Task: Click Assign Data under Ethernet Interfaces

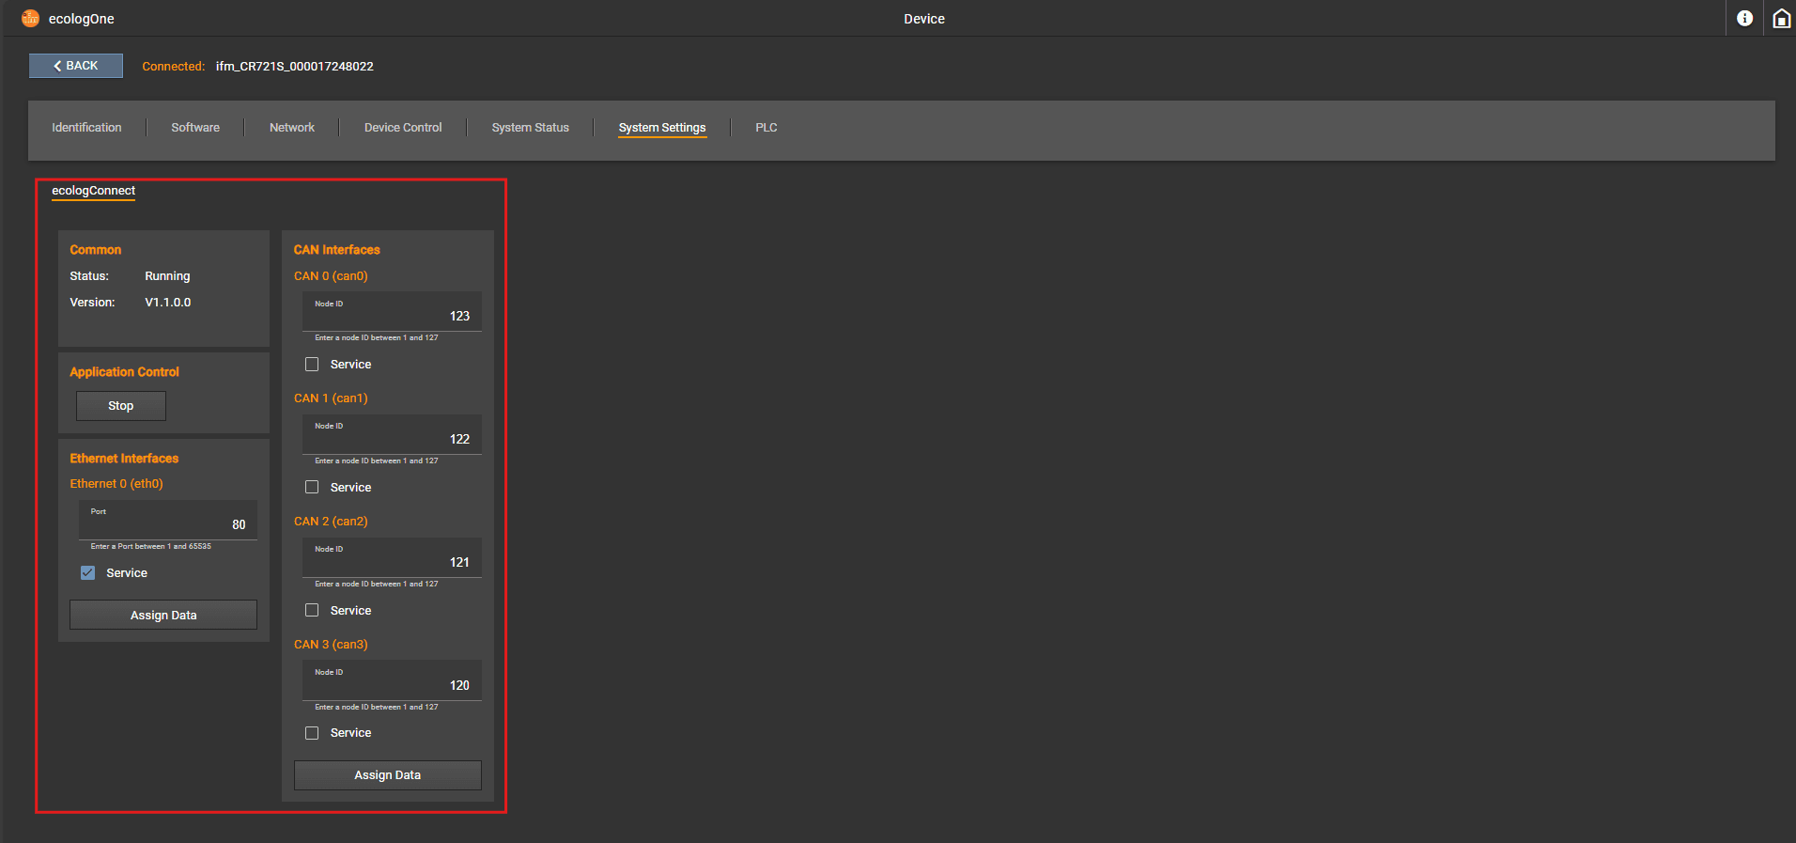Action: tap(163, 616)
